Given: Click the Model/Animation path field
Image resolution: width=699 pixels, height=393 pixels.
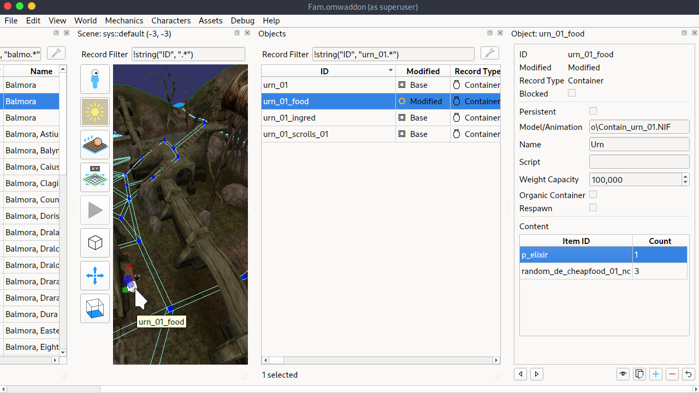Looking at the screenshot, I should [639, 127].
